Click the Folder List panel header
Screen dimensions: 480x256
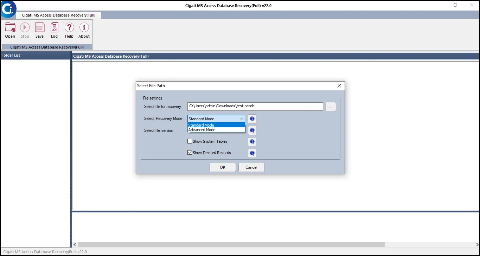click(36, 55)
